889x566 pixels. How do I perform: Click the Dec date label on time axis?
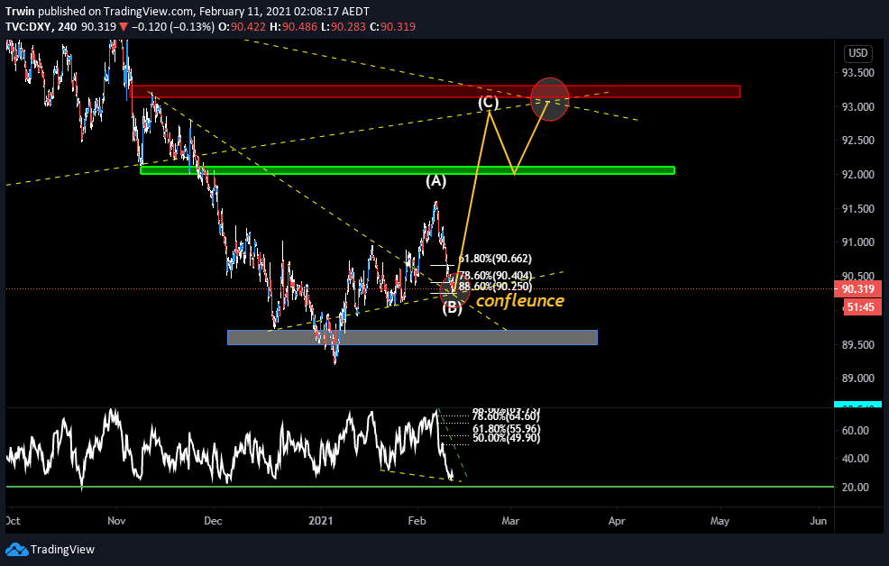pos(213,521)
